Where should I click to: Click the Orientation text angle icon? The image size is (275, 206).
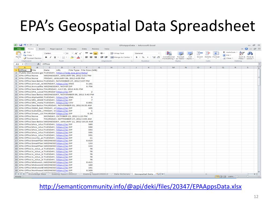(x=102, y=53)
